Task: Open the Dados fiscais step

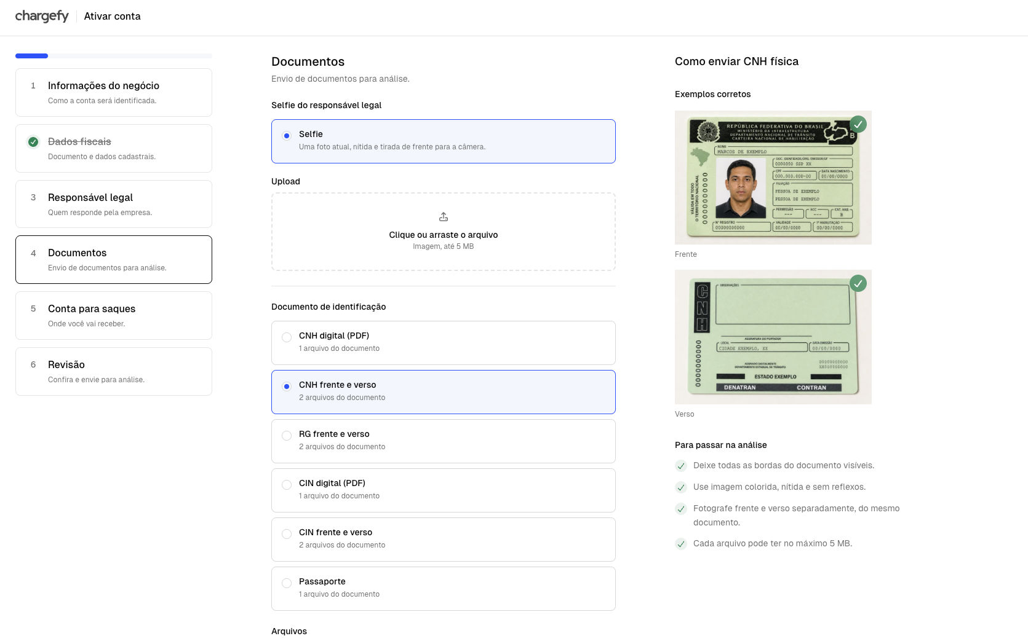Action: click(114, 148)
